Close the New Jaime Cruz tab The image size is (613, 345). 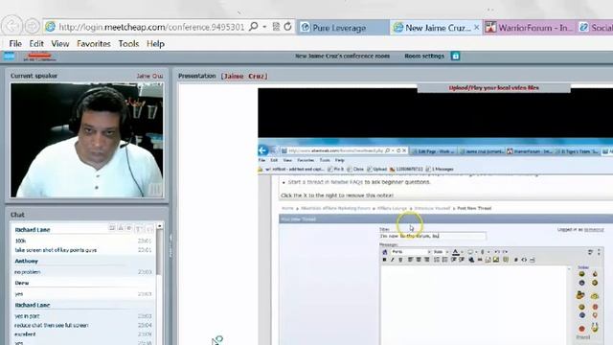476,28
